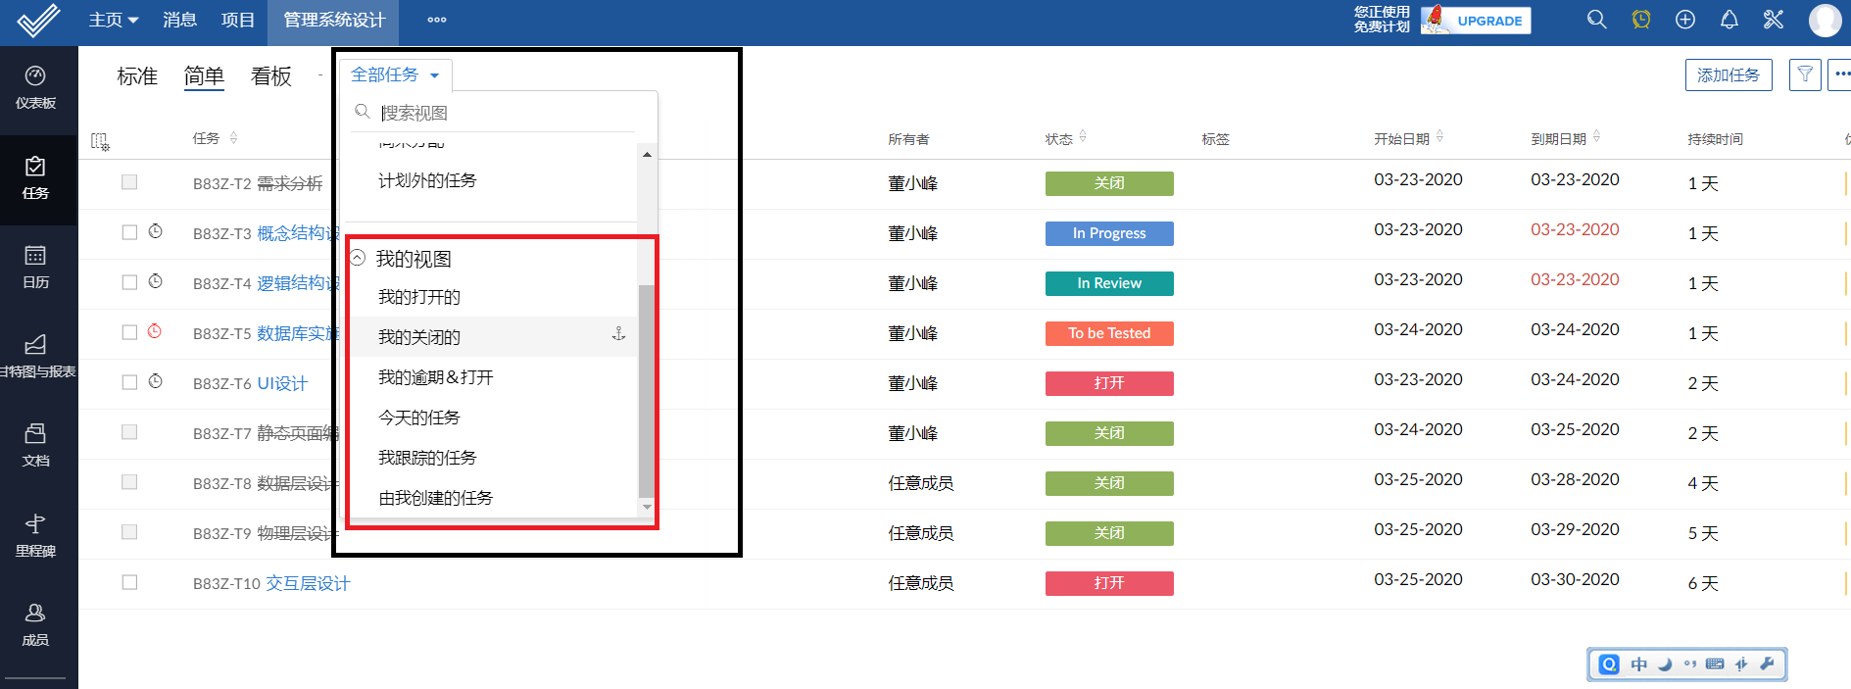
Task: Click the filter funnel icon
Action: (1805, 74)
